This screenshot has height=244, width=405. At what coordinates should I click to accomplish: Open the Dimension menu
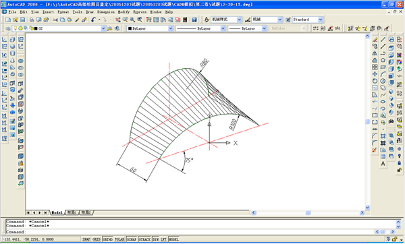106,12
